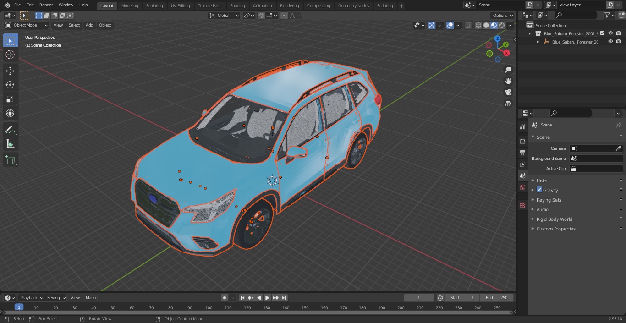Toggle camera view icon
The width and height of the screenshot is (626, 323).
point(508,93)
